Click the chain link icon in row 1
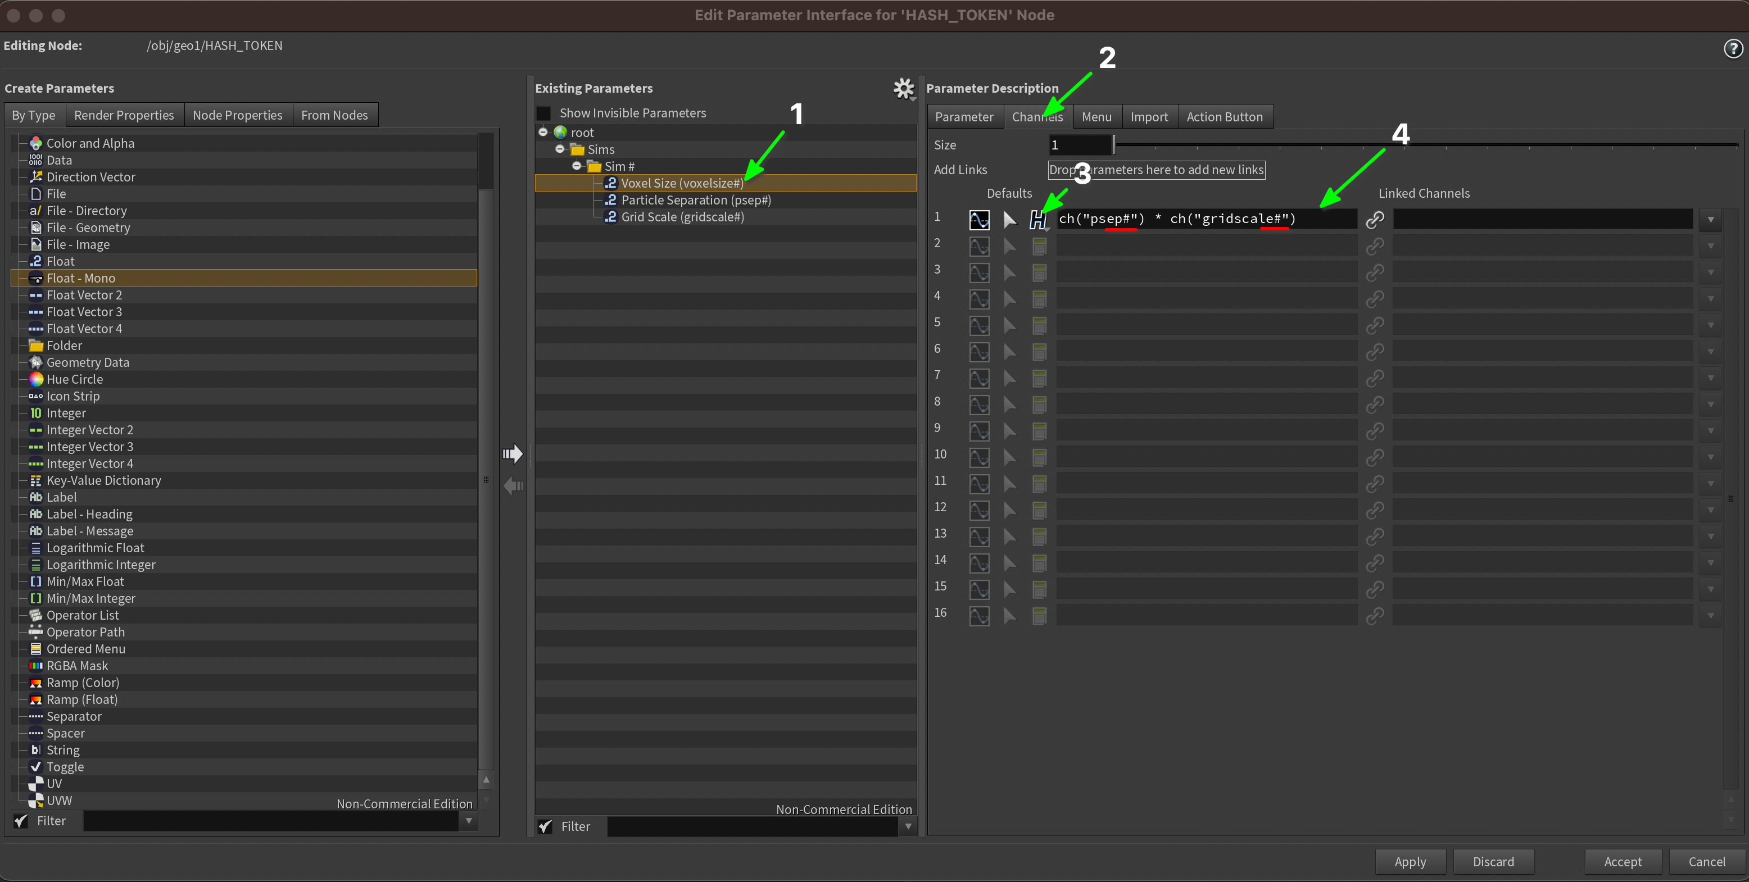This screenshot has height=882, width=1749. 1374,219
